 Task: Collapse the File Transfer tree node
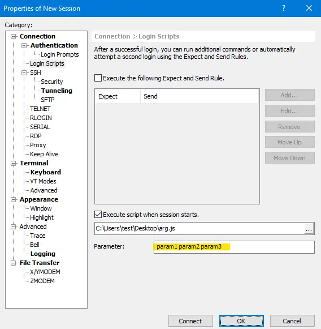point(13,263)
